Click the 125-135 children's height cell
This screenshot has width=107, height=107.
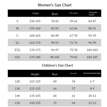tap(35, 88)
